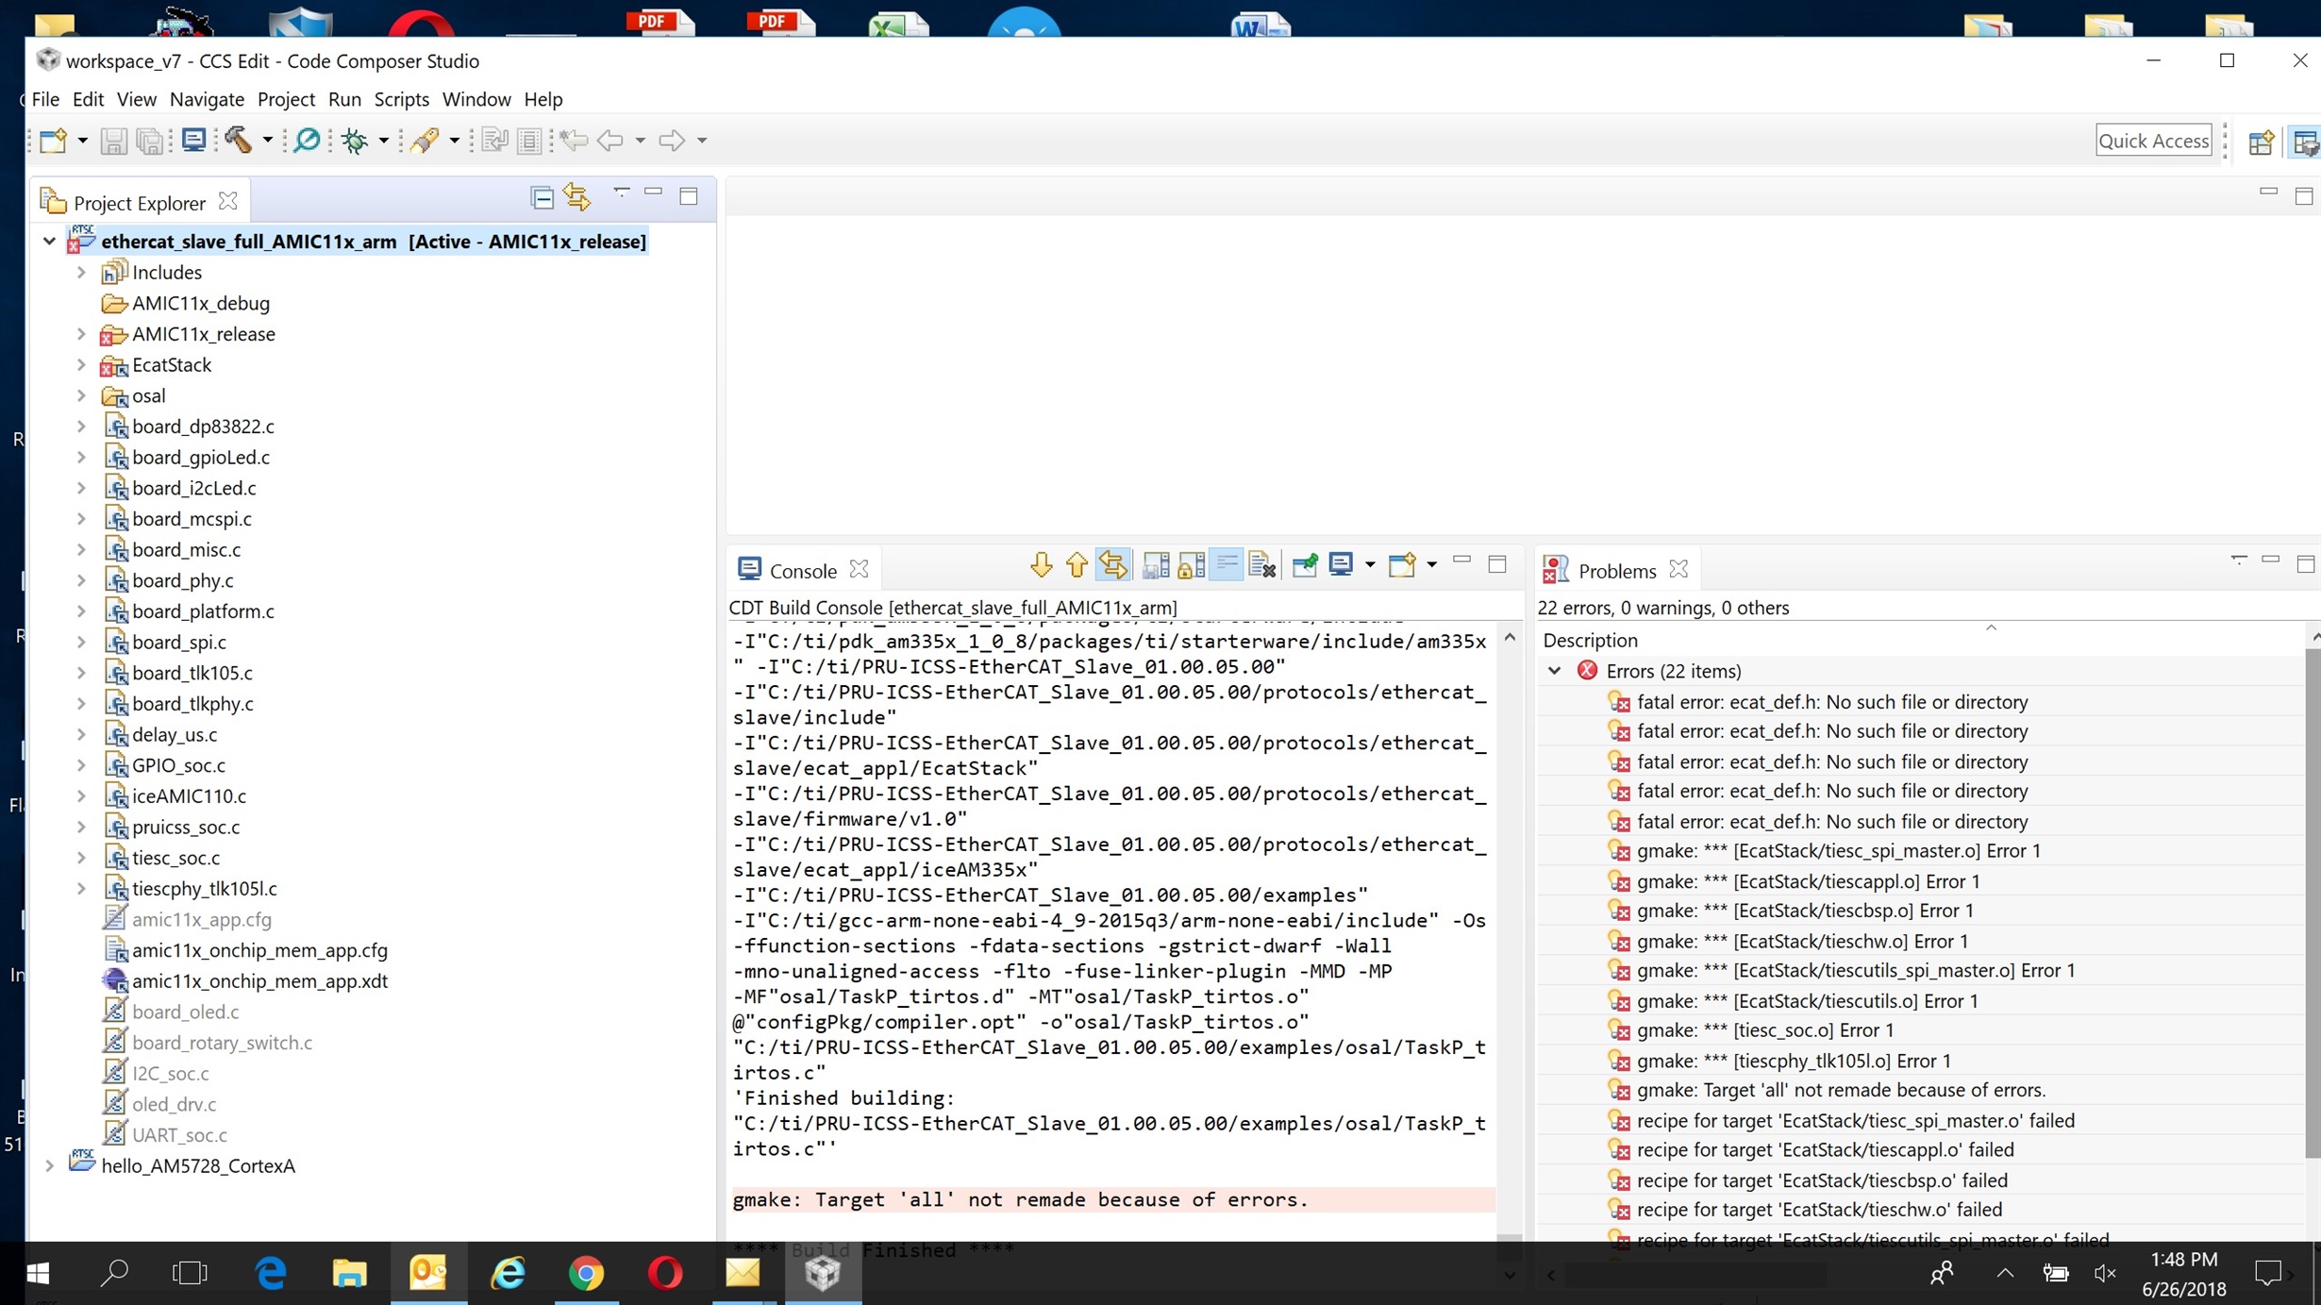Viewport: 2321px width, 1305px height.
Task: Toggle Word Wrap in Console
Action: (x=1227, y=565)
